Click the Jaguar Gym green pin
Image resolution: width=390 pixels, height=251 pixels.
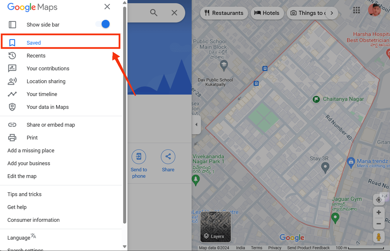tap(335, 218)
